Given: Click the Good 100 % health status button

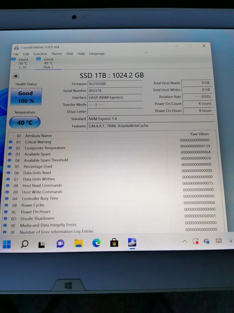Looking at the screenshot, I should pos(26,97).
